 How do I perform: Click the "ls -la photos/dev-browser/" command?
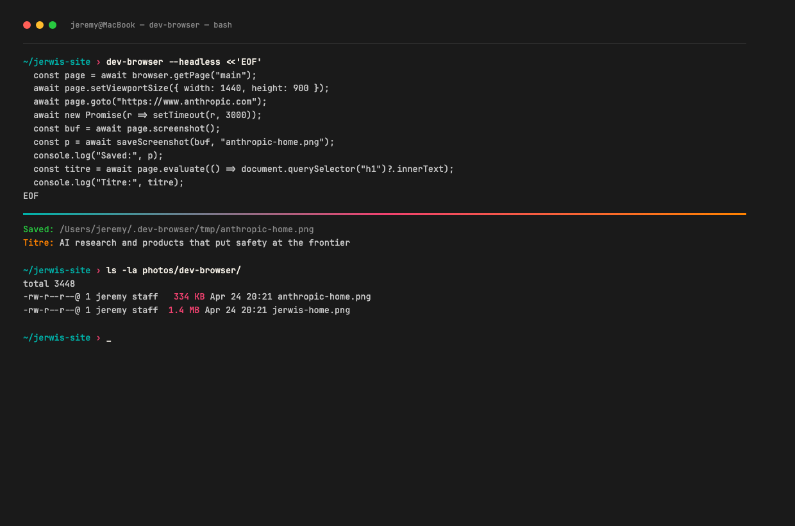coord(174,270)
